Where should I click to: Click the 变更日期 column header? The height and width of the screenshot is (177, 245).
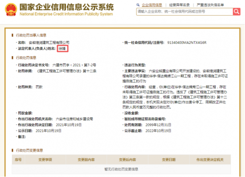pos(169,160)
